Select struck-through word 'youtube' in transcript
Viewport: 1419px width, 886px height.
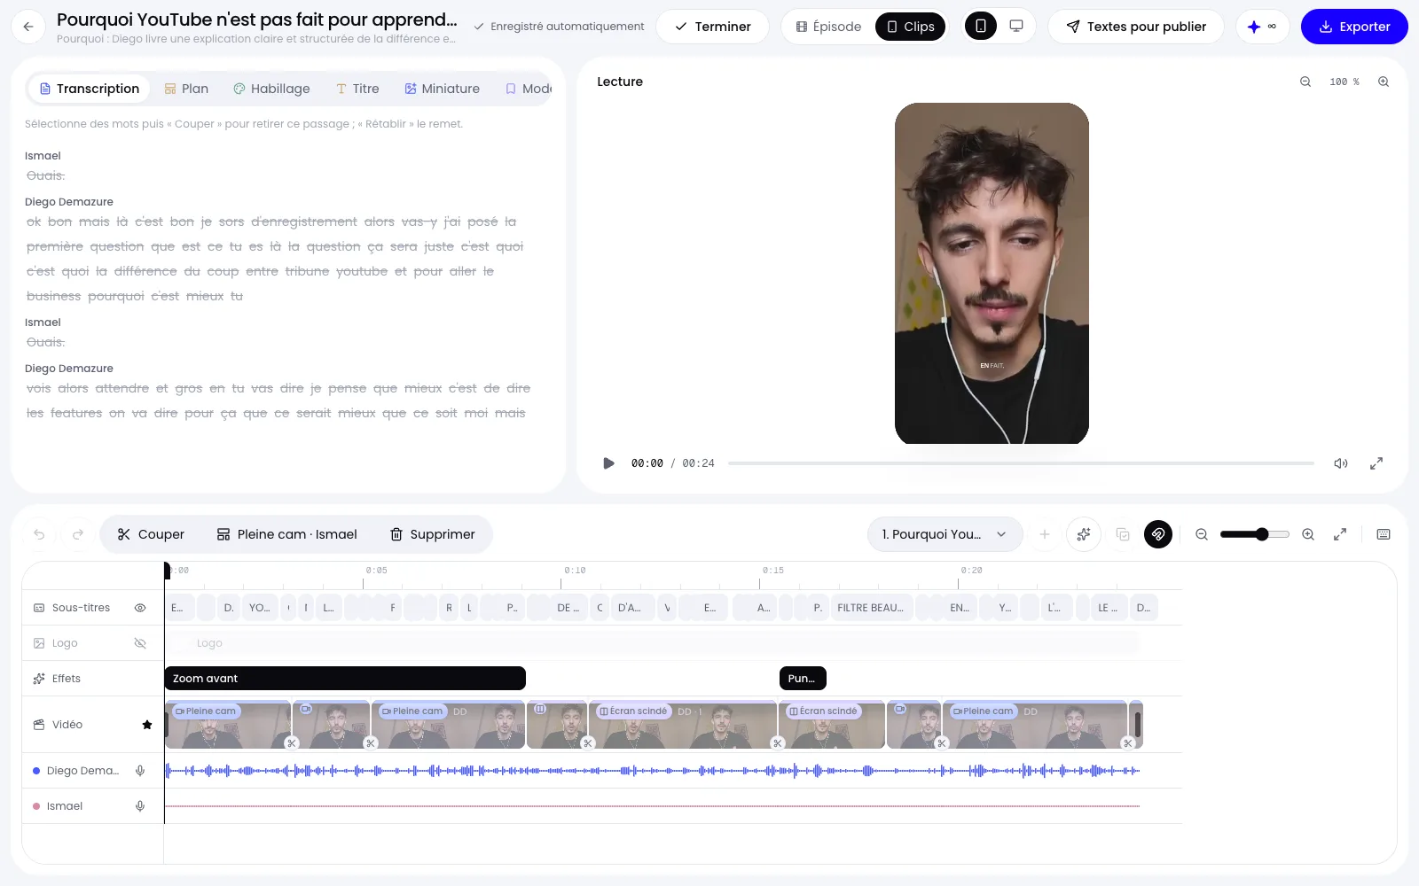click(x=362, y=271)
